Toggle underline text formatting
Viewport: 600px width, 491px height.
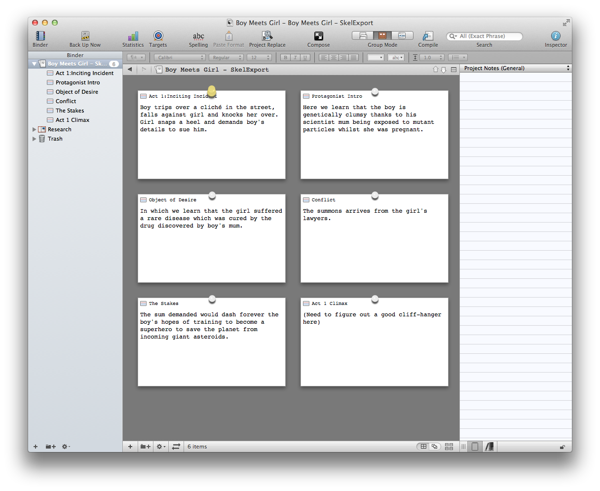pos(305,57)
